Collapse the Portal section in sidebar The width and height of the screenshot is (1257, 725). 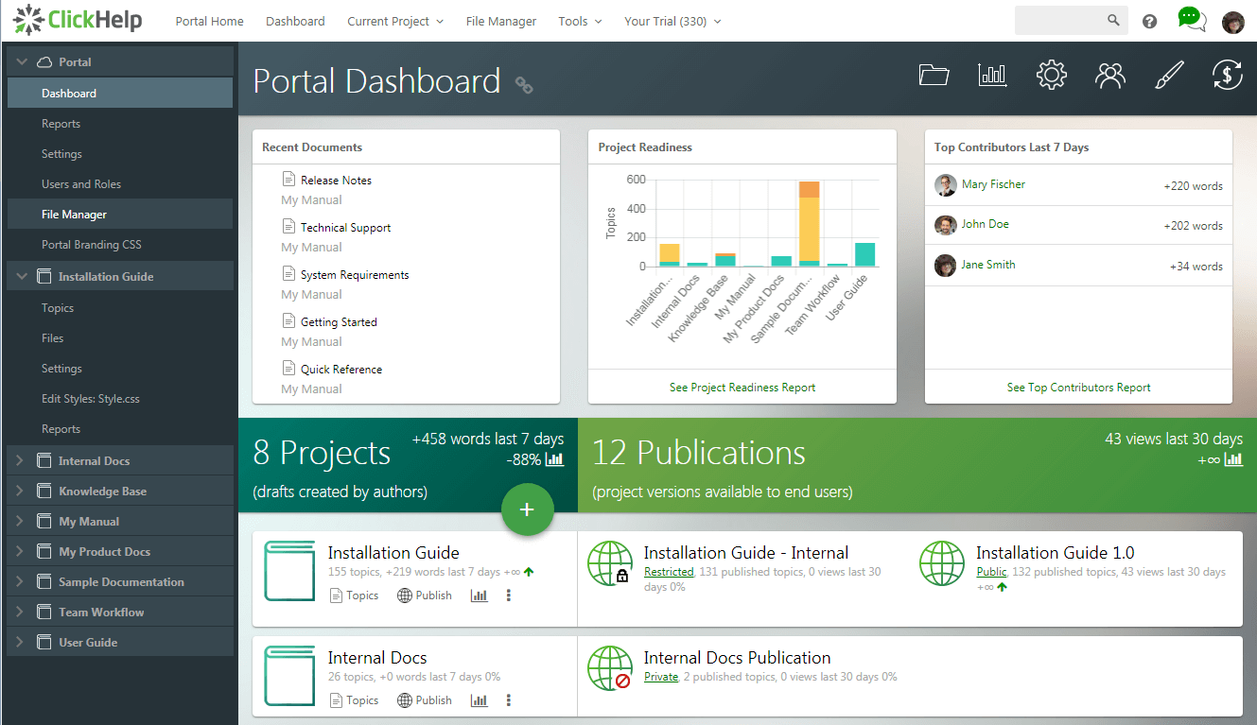coord(20,62)
